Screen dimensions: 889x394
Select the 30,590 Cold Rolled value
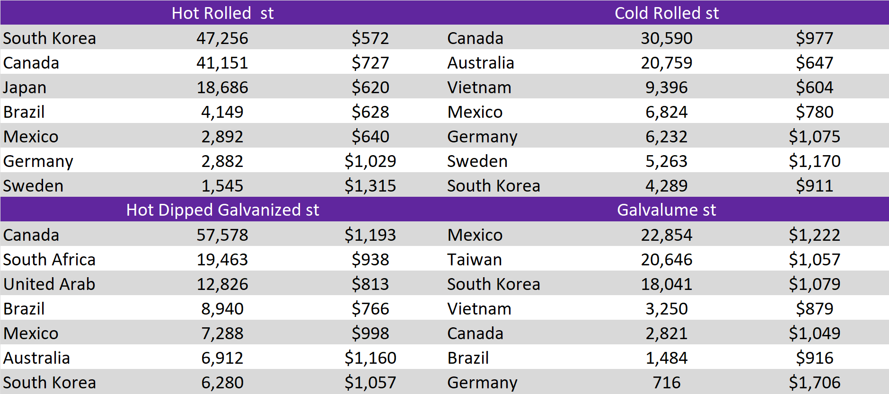pyautogui.click(x=666, y=38)
